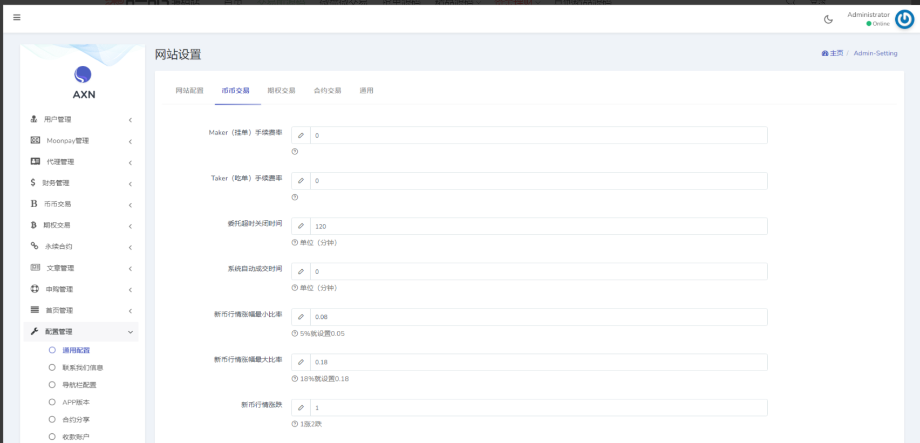Select the APP版本 sidebar option
Viewport: 920px width, 443px height.
pos(76,402)
